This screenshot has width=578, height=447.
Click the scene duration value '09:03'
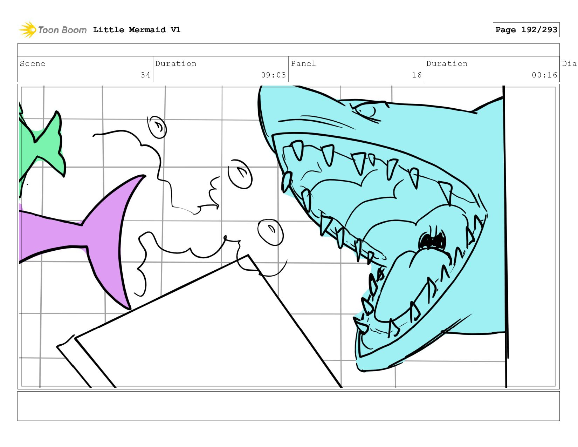pyautogui.click(x=273, y=75)
